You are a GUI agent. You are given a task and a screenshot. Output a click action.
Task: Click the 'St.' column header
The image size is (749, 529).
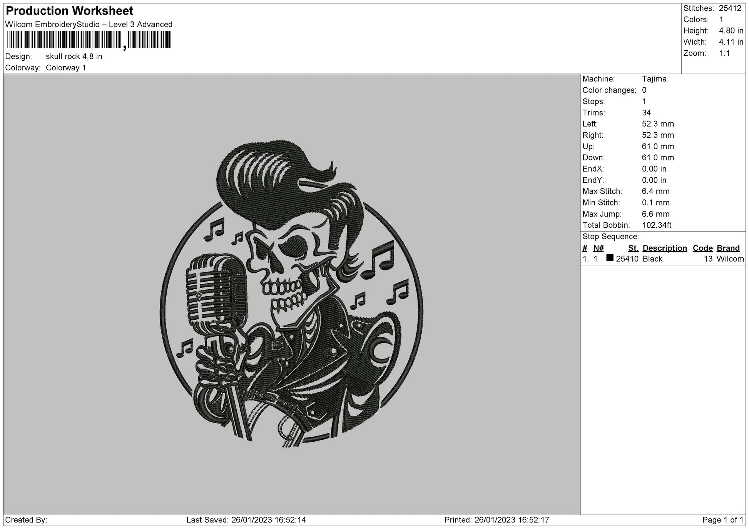coord(633,248)
